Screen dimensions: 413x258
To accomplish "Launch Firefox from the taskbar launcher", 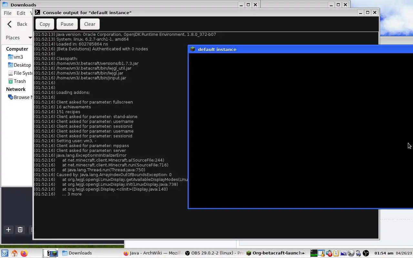I will pyautogui.click(x=24, y=253).
